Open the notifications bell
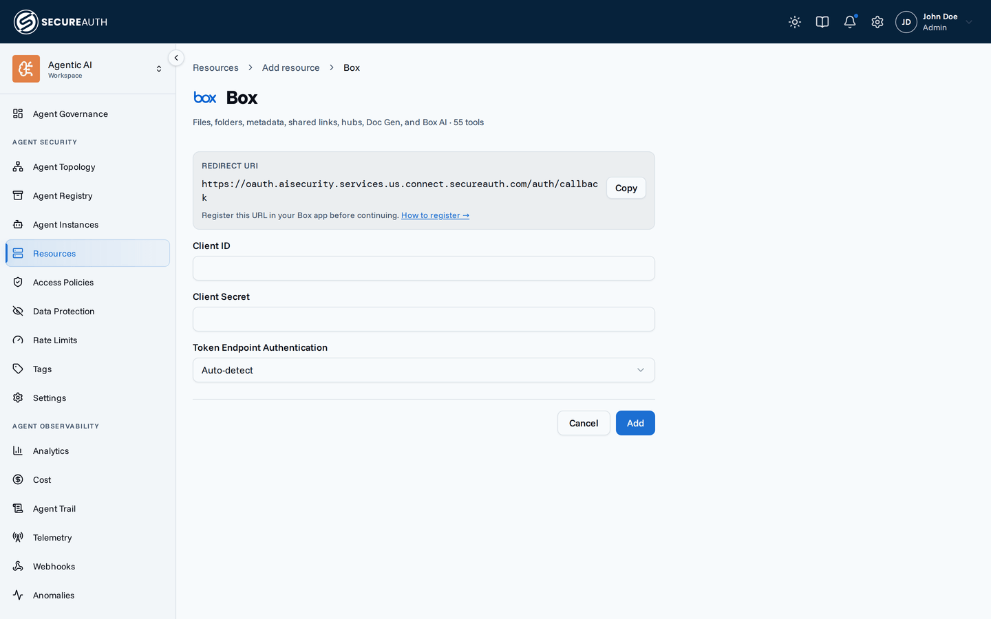The width and height of the screenshot is (991, 619). 850,22
